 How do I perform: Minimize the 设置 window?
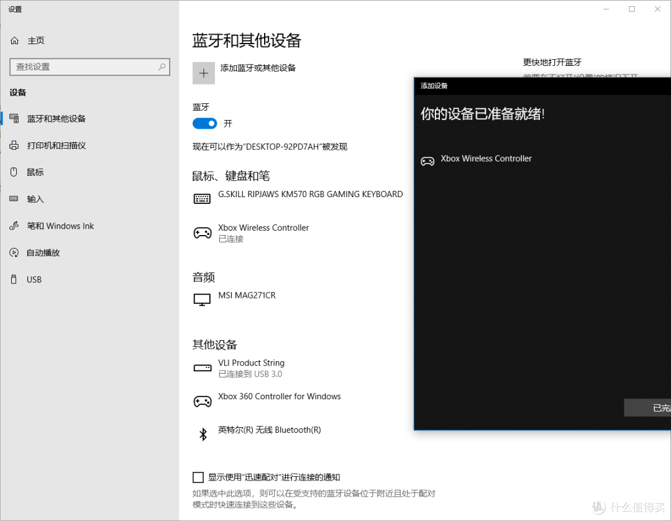coord(606,9)
